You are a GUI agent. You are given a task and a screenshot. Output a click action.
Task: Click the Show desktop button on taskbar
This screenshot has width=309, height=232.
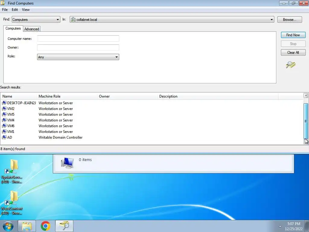(307, 226)
